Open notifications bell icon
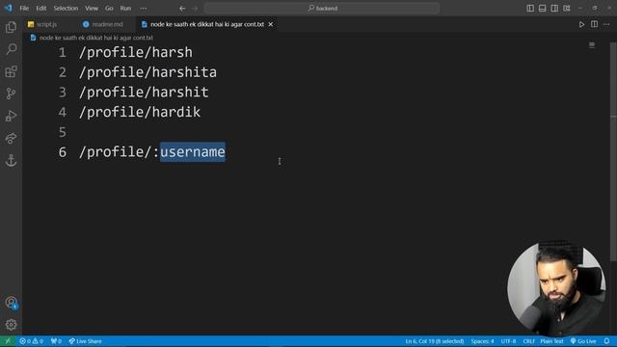The width and height of the screenshot is (617, 347). click(x=606, y=341)
